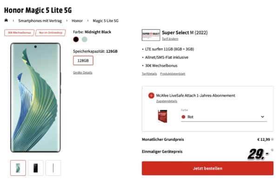
Task: Click the home icon in the breadcrumb
Action: pos(6,20)
